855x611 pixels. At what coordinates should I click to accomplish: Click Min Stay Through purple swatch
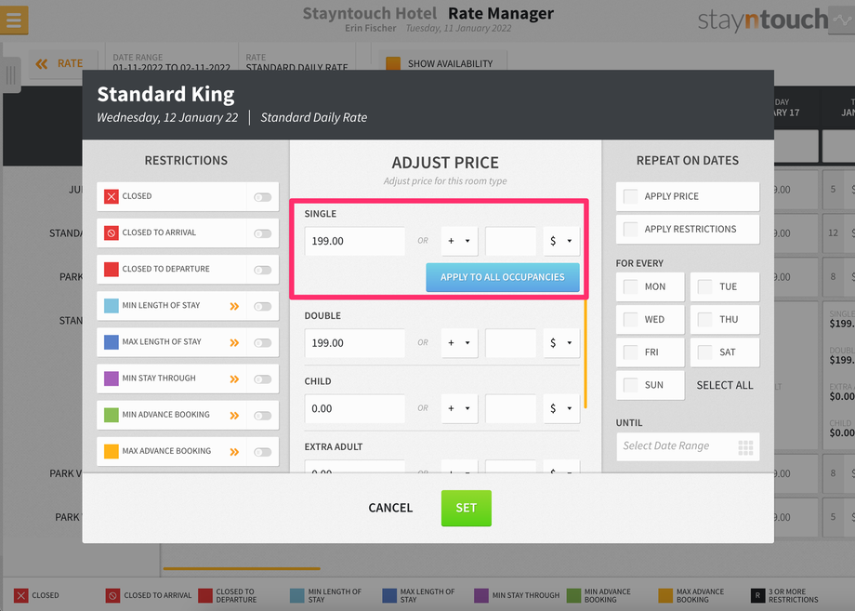coord(112,379)
